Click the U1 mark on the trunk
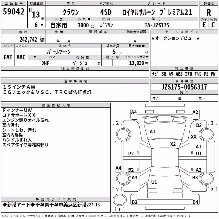Viewport: 219px width, 219px height. click(x=154, y=182)
